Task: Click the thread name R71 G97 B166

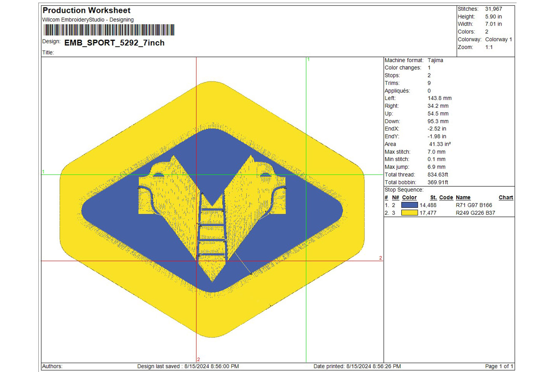Action: tap(474, 205)
